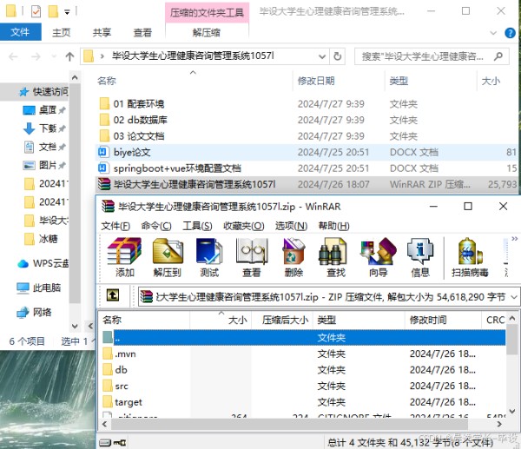
Task: Open 网络 in the navigation pane
Action: (34, 312)
